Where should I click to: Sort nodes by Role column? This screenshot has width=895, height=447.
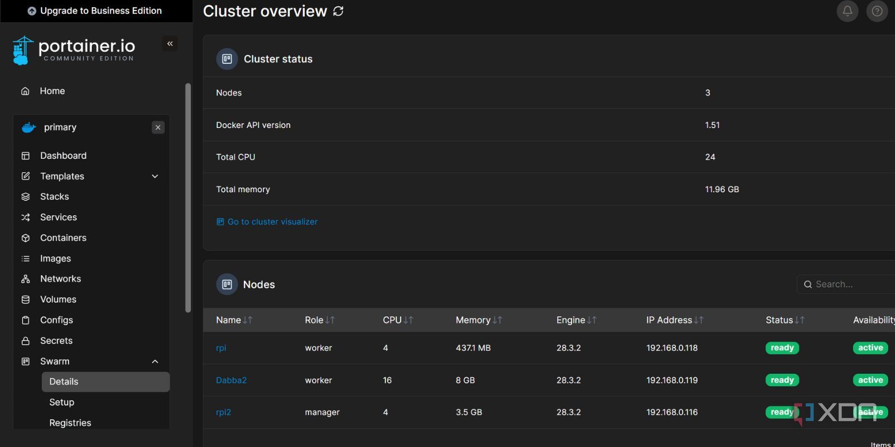click(x=320, y=320)
